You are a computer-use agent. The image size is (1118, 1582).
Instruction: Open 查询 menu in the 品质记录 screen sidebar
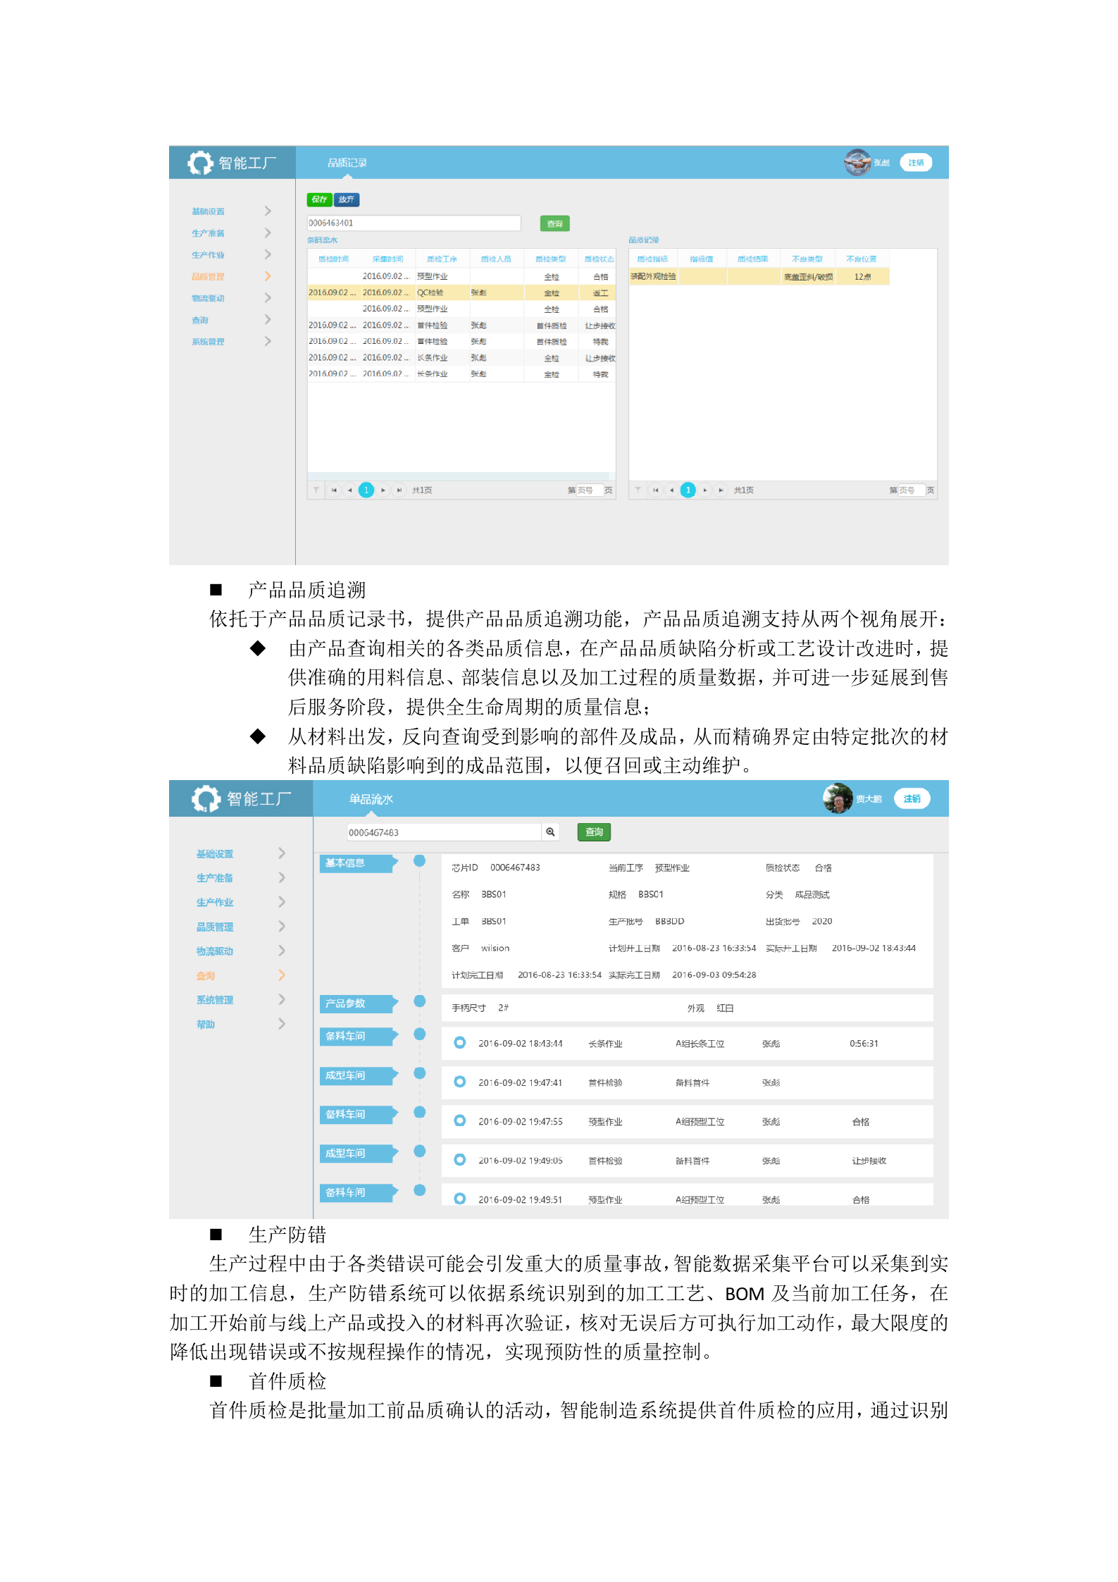click(200, 320)
